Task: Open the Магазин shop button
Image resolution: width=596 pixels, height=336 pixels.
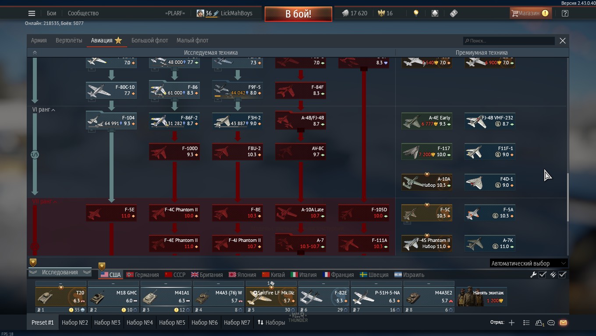Action: [x=530, y=13]
